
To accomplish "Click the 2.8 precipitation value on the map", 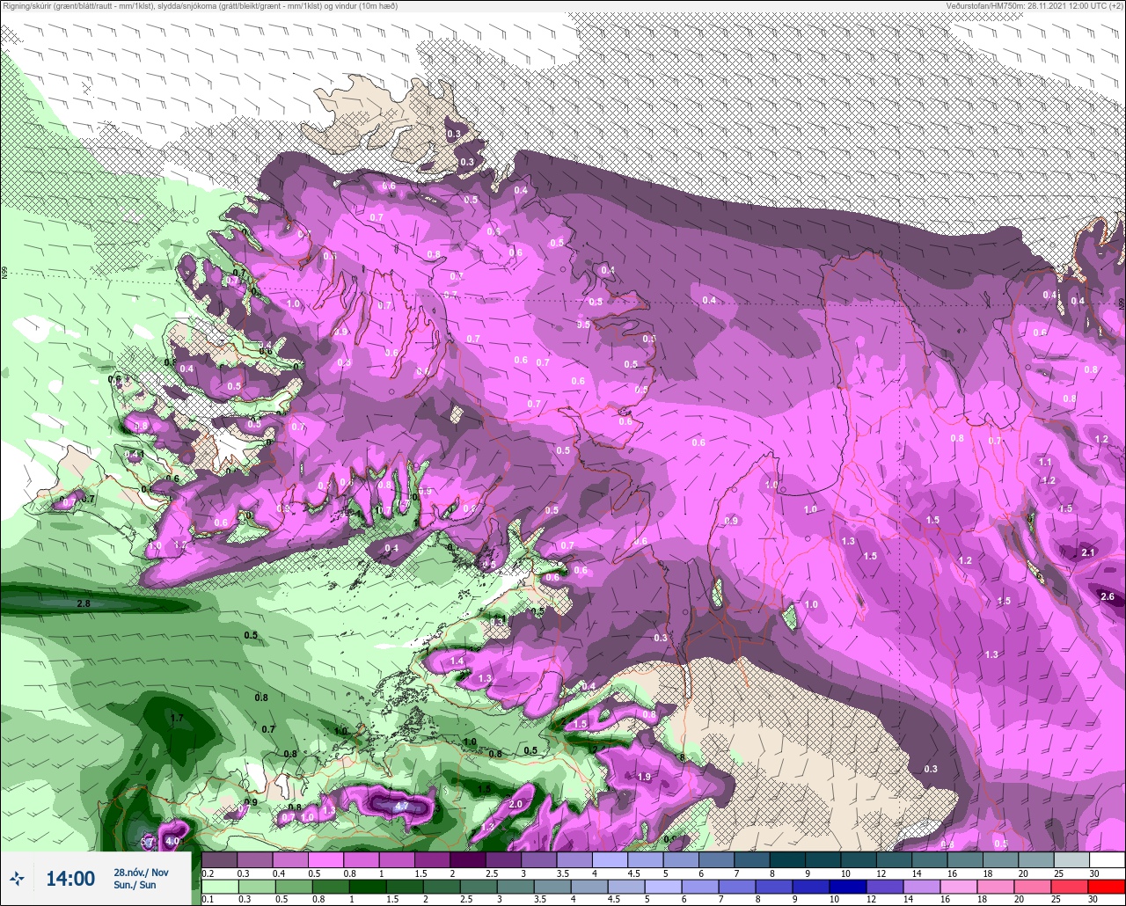I will (84, 604).
